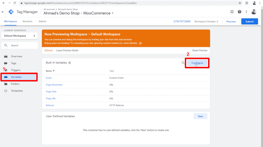Reload the page with browser refresh icon
Viewport: 263px width, 147px height.
pyautogui.click(x=15, y=3)
